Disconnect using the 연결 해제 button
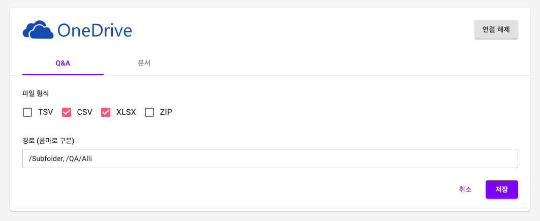The width and height of the screenshot is (540, 221). pos(496,29)
